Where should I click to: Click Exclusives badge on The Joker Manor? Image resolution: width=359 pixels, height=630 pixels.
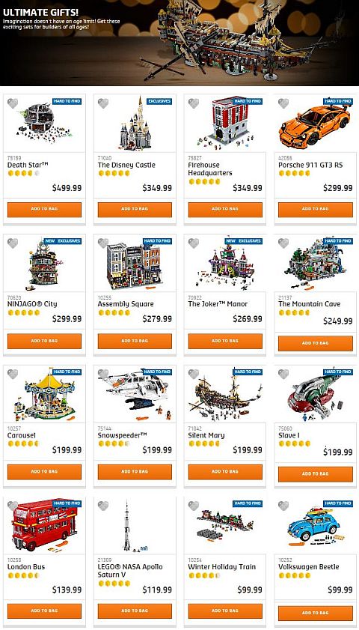(x=250, y=241)
